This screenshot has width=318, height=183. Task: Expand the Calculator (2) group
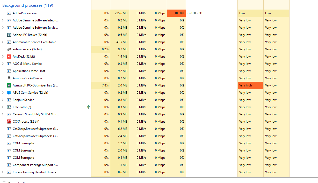coord(3,107)
